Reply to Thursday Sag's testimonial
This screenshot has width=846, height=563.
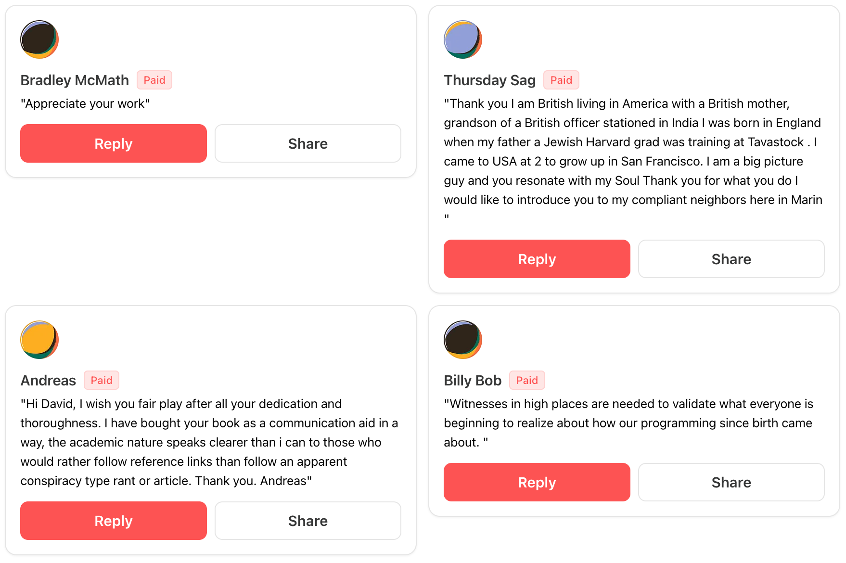point(537,259)
